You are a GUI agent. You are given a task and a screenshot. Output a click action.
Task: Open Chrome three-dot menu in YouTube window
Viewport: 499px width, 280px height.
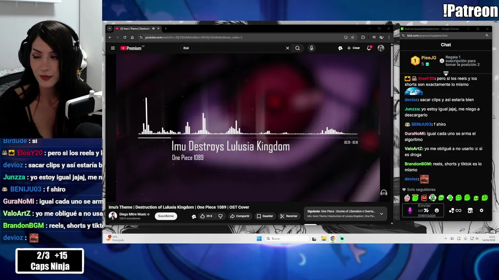pyautogui.click(x=389, y=37)
